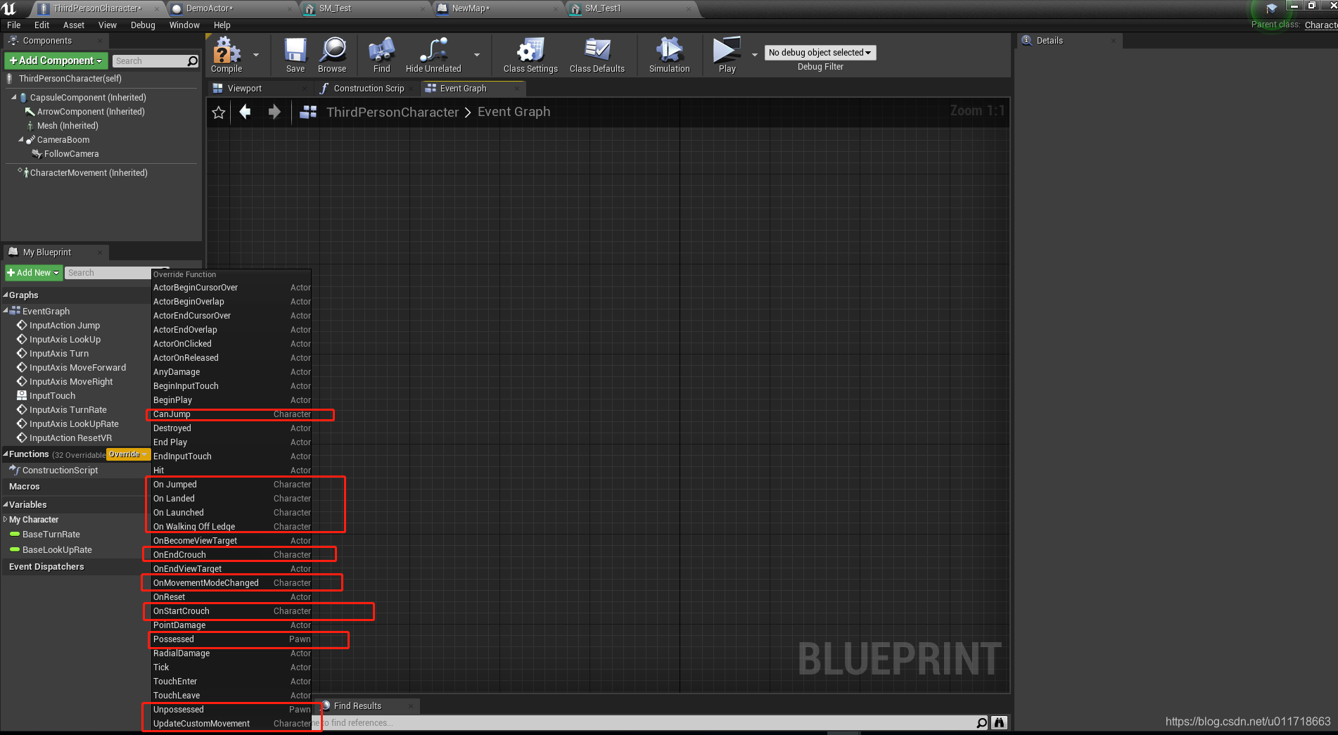This screenshot has height=735, width=1338.
Task: Click the tutorial graduation cap icon
Action: 1272,9
